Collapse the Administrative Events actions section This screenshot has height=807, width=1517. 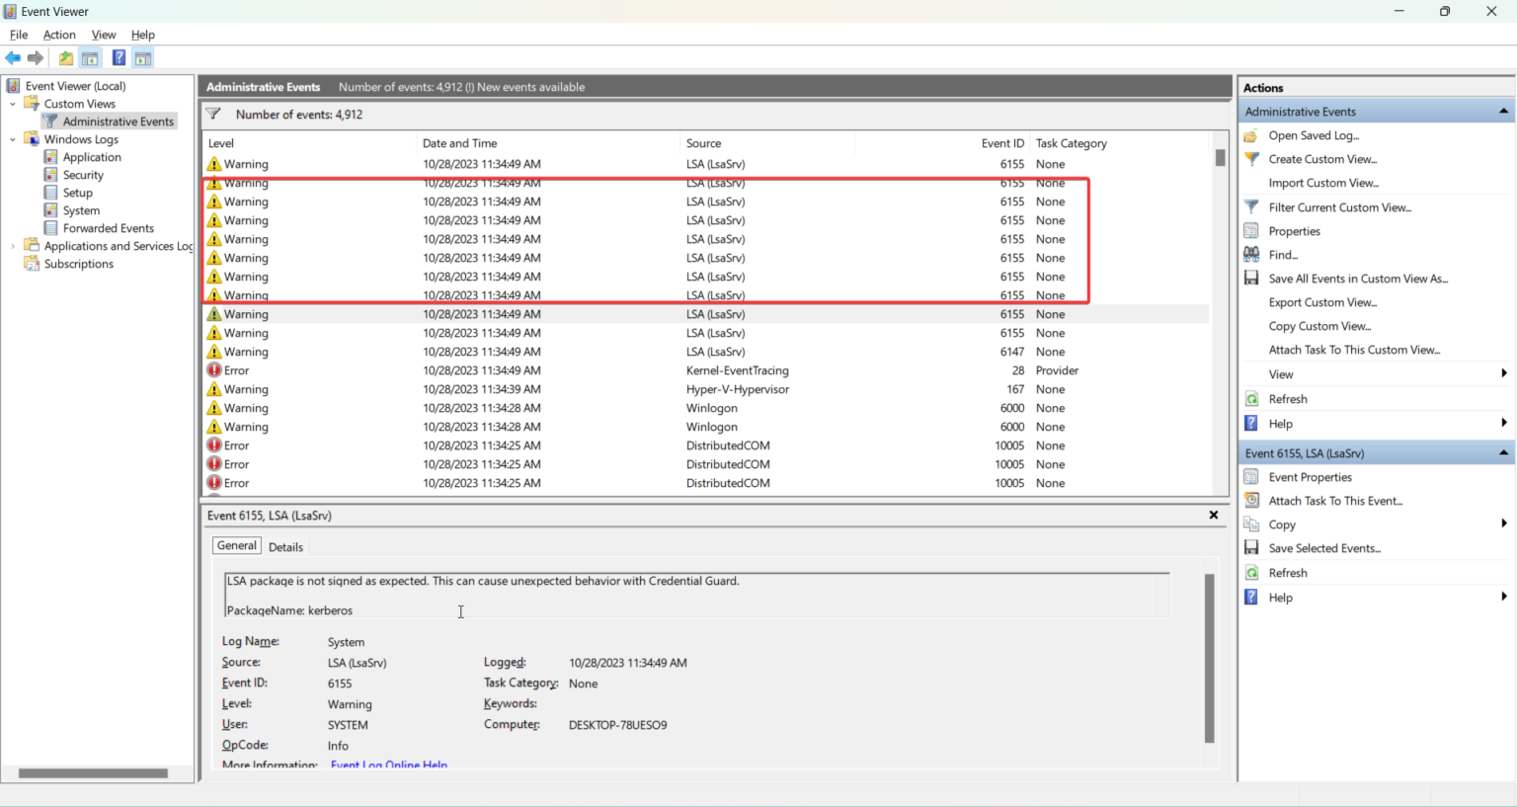(x=1504, y=111)
